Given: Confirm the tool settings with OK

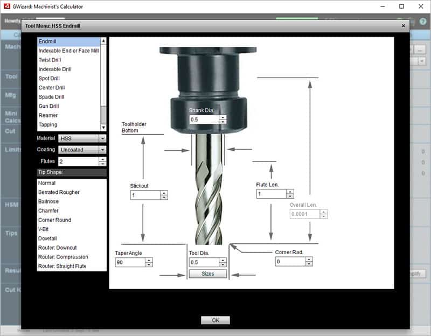Looking at the screenshot, I should click(215, 319).
